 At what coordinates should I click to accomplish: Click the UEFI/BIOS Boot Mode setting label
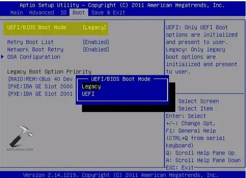37,27
